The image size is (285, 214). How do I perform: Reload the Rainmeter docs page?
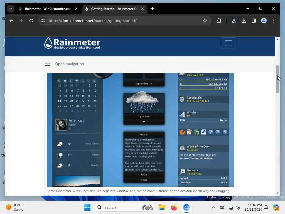pos(31,21)
